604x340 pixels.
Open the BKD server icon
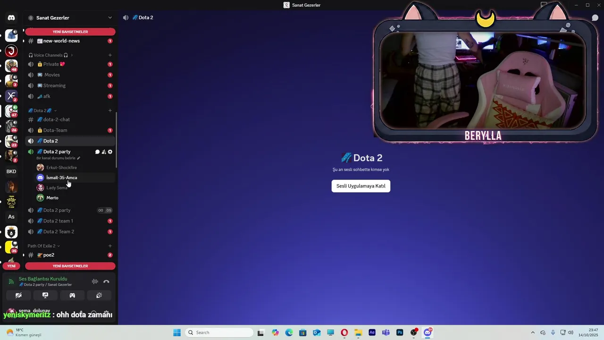pyautogui.click(x=11, y=171)
